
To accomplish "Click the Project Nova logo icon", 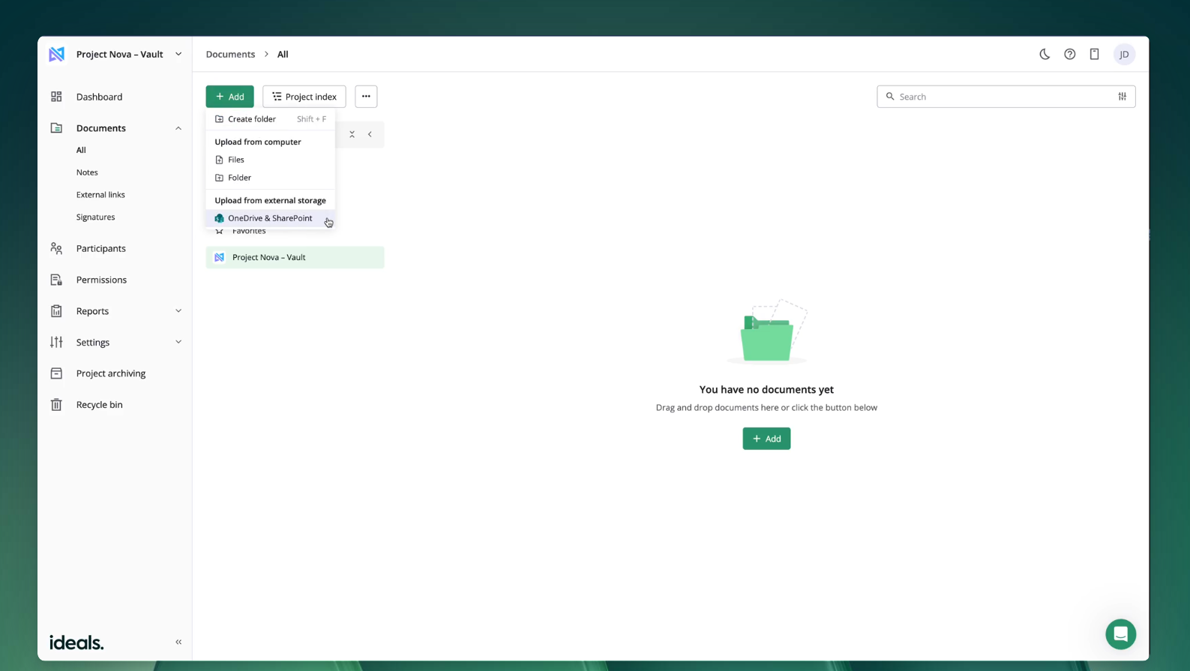I will tap(57, 54).
